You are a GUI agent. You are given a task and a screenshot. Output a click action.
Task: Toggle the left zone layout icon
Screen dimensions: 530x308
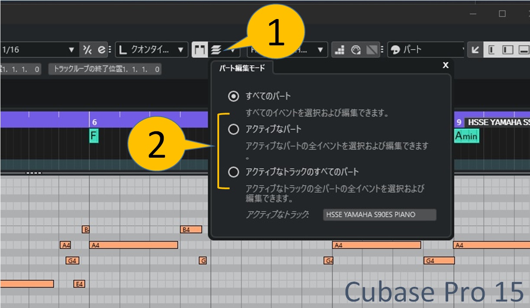[491, 50]
